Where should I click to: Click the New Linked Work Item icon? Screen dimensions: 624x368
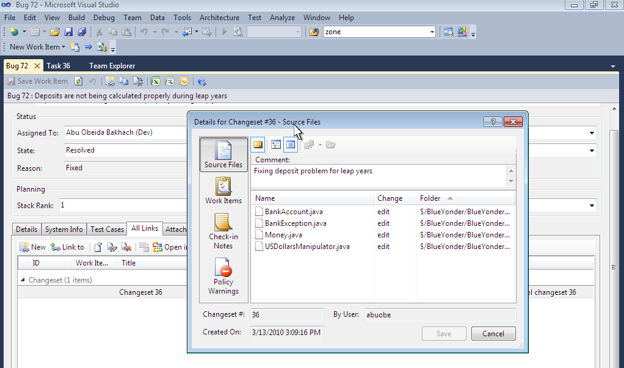pyautogui.click(x=110, y=81)
